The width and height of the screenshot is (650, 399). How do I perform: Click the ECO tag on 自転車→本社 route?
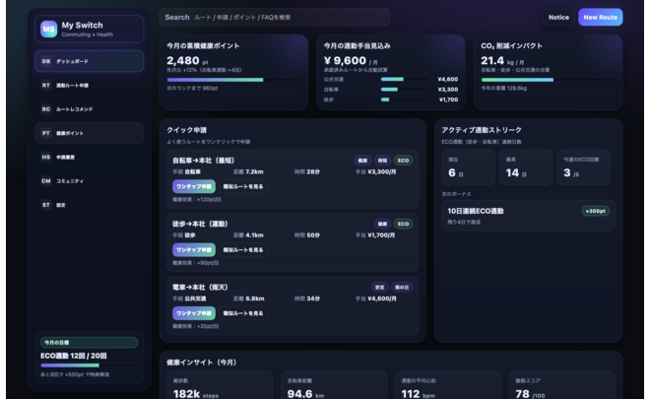403,161
